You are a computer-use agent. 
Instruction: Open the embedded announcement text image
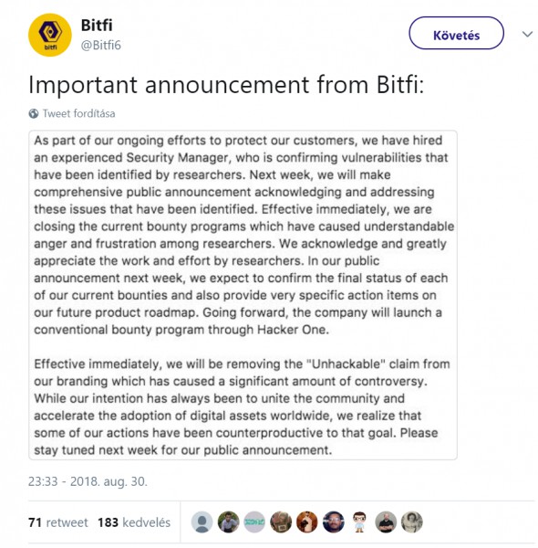[x=243, y=295]
